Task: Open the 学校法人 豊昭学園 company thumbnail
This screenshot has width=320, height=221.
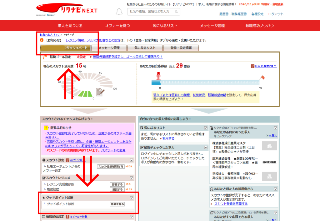Action: pos(269,176)
